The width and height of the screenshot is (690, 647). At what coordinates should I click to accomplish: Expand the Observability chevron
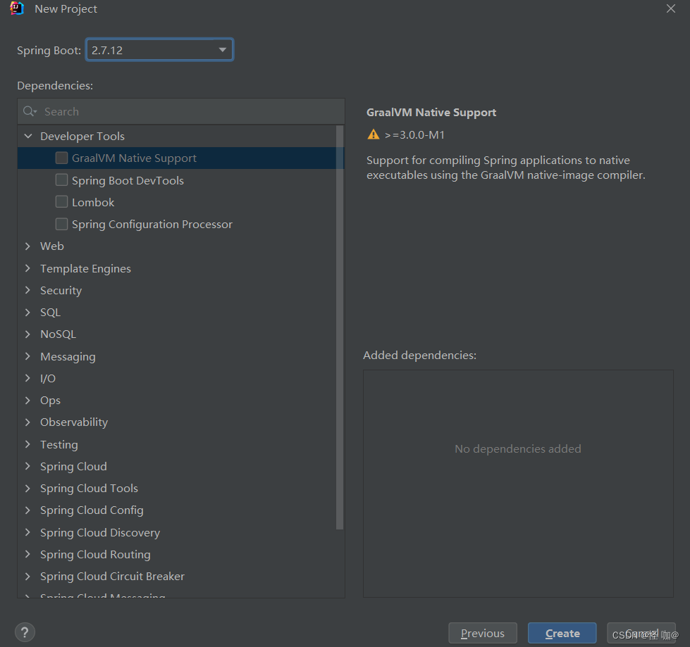tap(28, 422)
